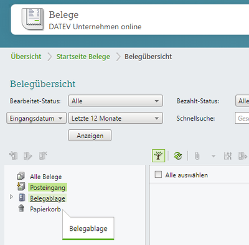Click the rename folder pencil icon
Viewport: 249px width, 245px height.
pos(28,156)
